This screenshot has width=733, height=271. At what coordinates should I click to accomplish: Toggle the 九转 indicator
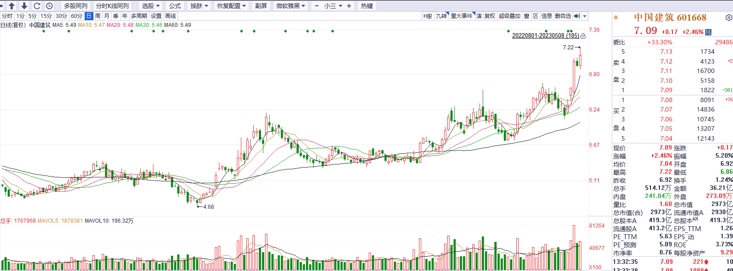(441, 16)
